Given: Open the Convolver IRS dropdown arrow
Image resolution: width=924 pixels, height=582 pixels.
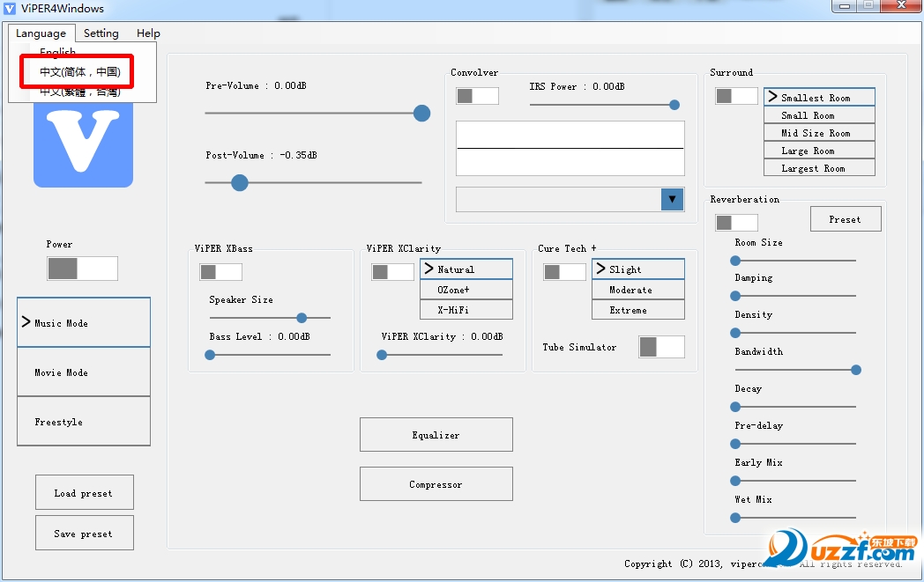Looking at the screenshot, I should [673, 199].
